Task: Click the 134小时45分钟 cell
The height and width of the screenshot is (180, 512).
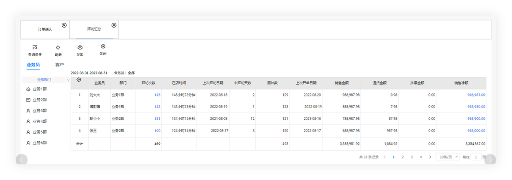Action: click(x=179, y=119)
